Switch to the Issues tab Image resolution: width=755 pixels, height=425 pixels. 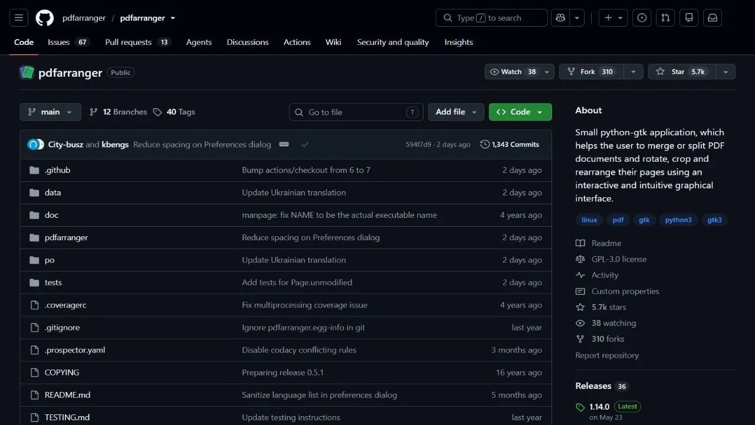pyautogui.click(x=68, y=42)
